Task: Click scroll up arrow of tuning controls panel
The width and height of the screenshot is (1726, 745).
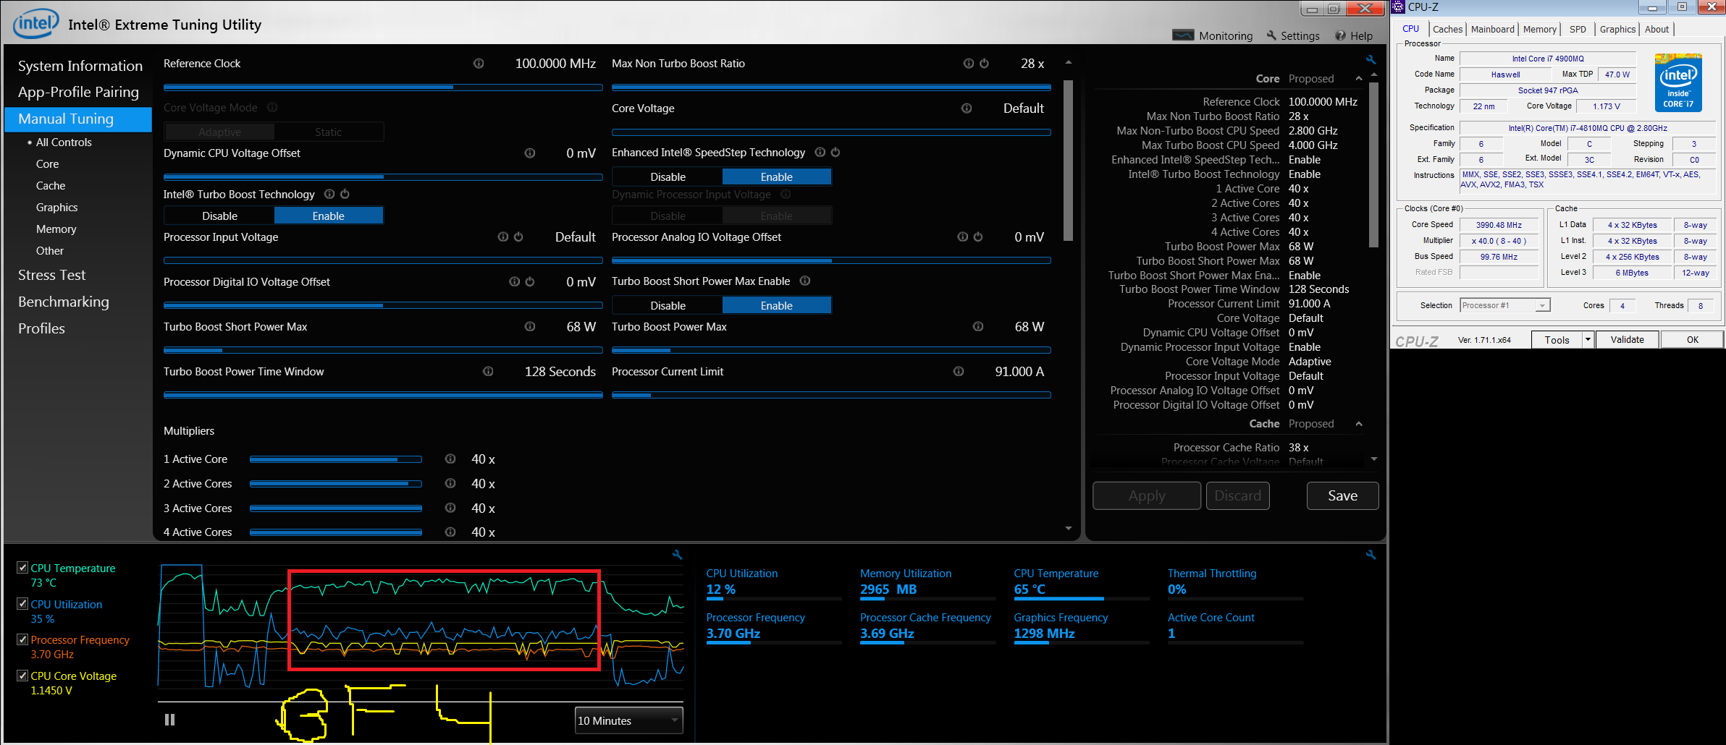Action: (x=1069, y=63)
